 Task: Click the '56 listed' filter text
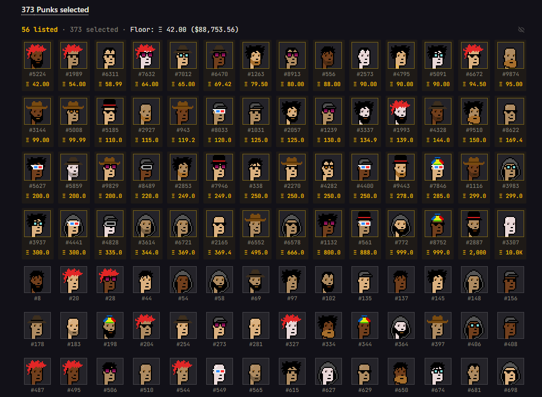pos(40,30)
